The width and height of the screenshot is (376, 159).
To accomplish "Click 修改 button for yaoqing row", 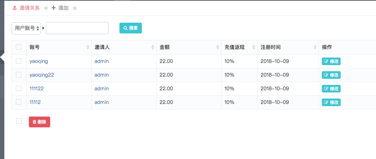I will [331, 61].
